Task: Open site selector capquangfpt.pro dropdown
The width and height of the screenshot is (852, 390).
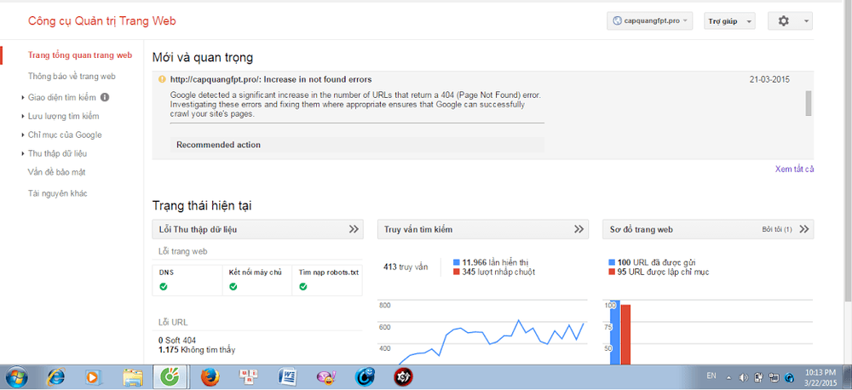Action: (x=650, y=21)
